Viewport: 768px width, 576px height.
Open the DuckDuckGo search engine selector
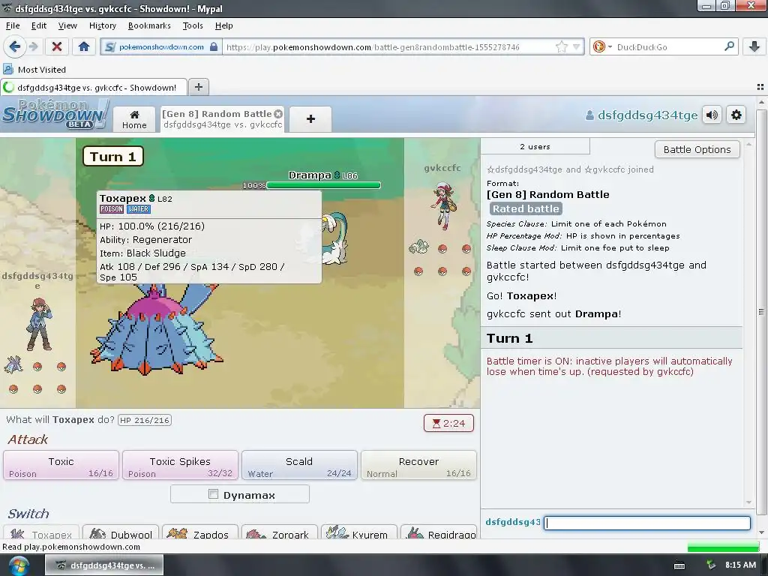pyautogui.click(x=602, y=47)
